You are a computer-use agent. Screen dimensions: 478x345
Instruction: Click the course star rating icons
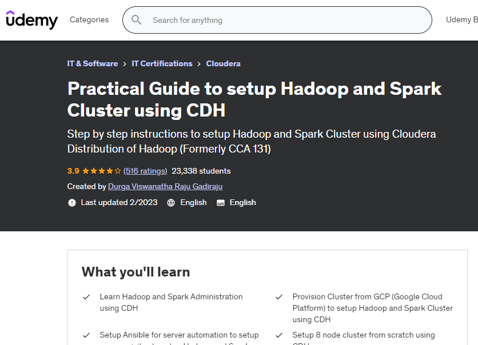102,171
